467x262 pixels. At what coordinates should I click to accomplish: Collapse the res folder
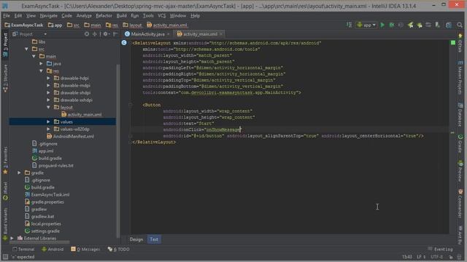point(41,71)
